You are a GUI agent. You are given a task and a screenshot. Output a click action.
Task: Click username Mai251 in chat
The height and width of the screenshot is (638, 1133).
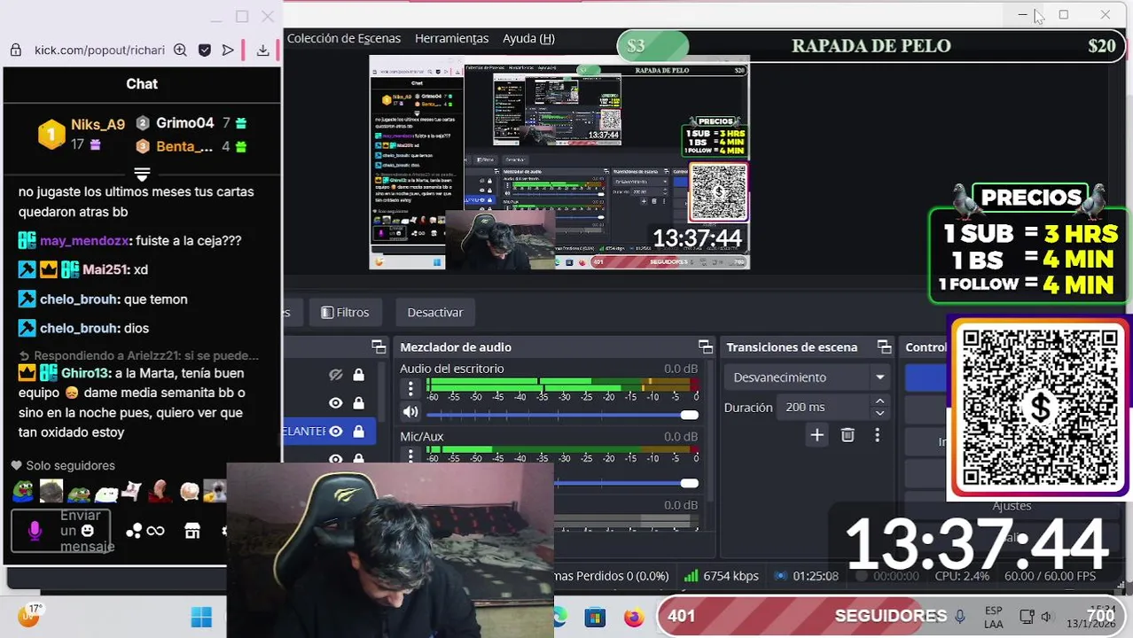coord(104,269)
